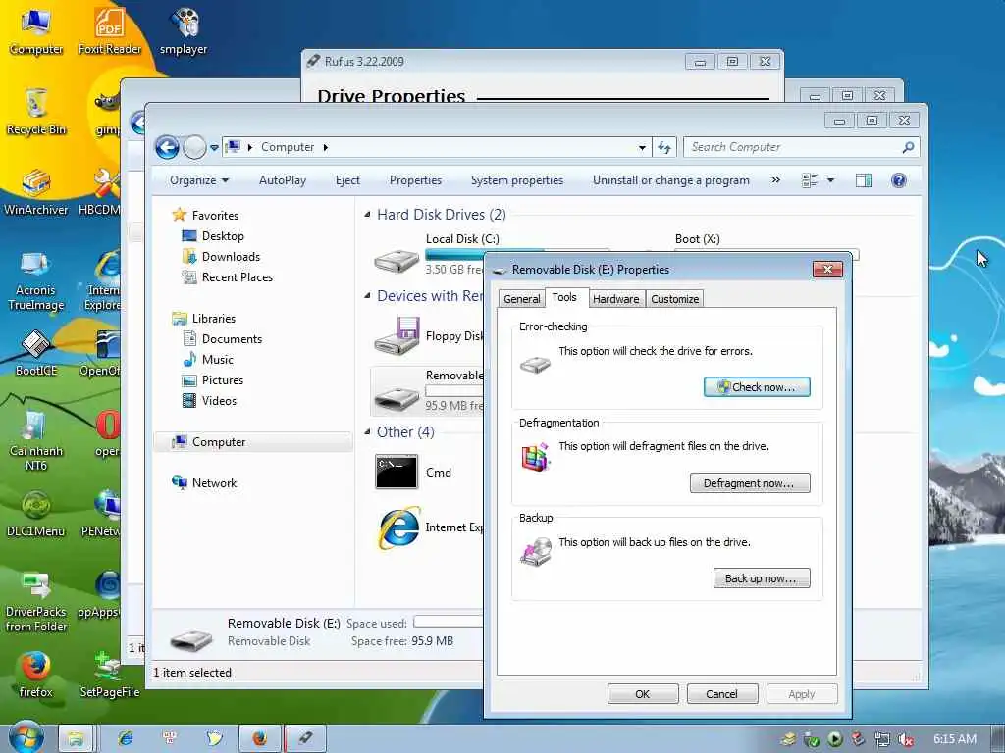Click Back up now button
Image resolution: width=1005 pixels, height=753 pixels.
[762, 578]
